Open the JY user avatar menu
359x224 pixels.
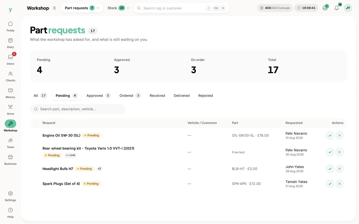348,8
